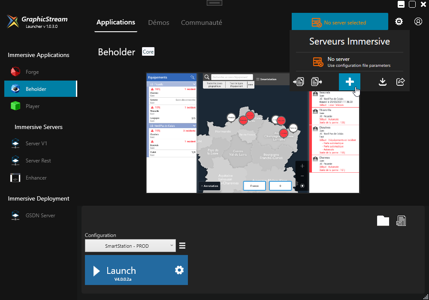Open the Player green cube icon
This screenshot has height=300, width=429.
15,106
